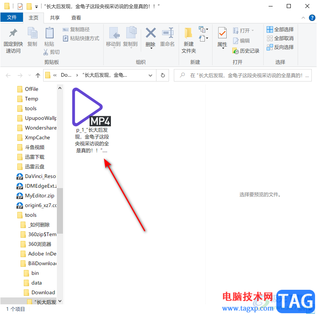Open History in ribbon
This screenshot has width=317, height=314.
pos(246,51)
